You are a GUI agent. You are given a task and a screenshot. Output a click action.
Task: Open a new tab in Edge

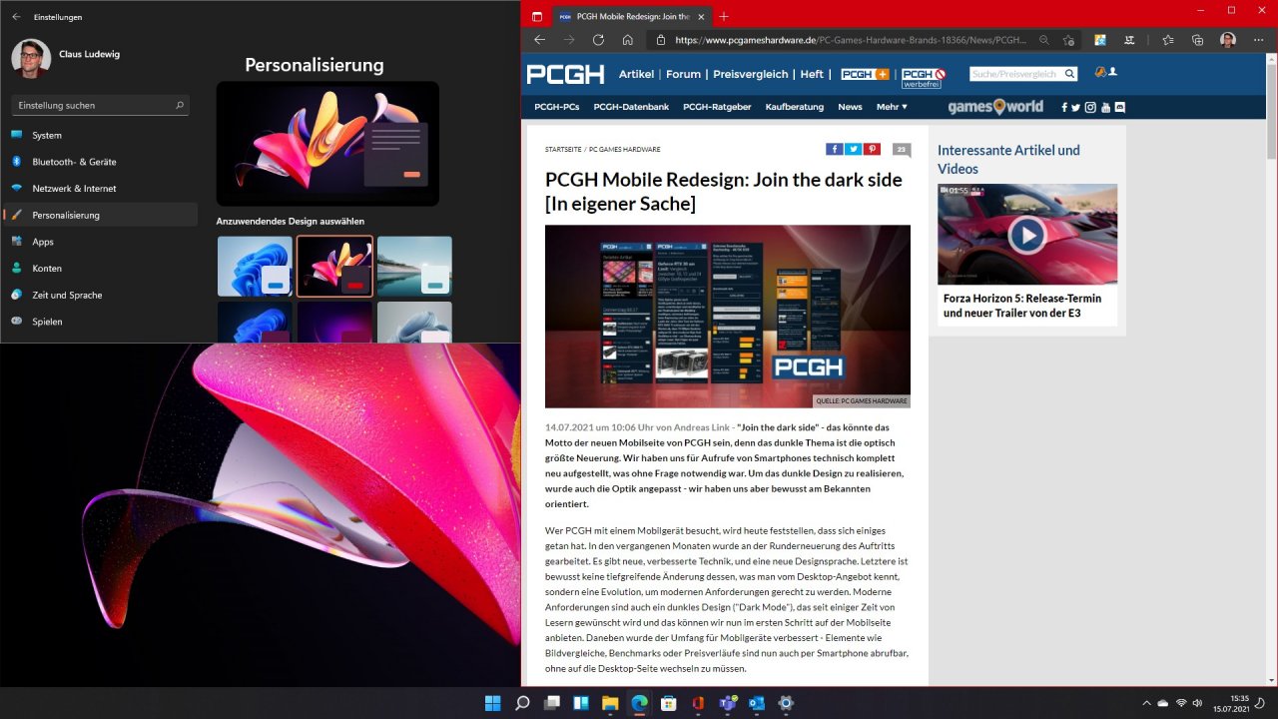pos(724,16)
